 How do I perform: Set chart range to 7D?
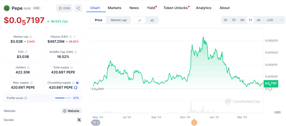(x=234, y=20)
